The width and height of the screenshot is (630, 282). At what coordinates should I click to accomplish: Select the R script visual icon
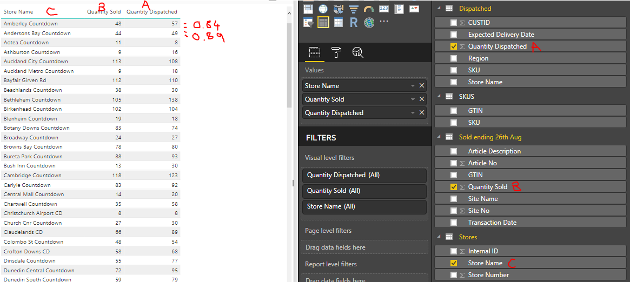[354, 23]
